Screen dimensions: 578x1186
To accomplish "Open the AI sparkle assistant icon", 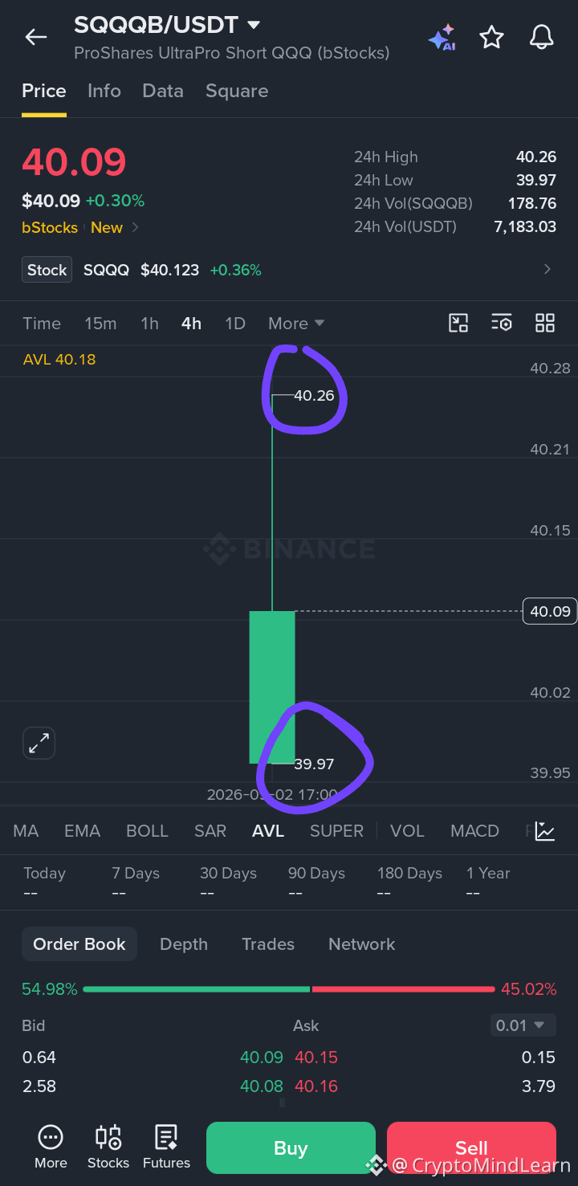I will pyautogui.click(x=442, y=38).
